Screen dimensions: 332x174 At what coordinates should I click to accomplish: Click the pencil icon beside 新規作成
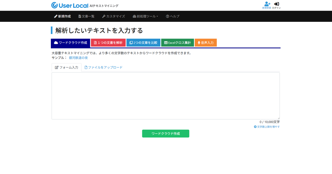(56, 16)
